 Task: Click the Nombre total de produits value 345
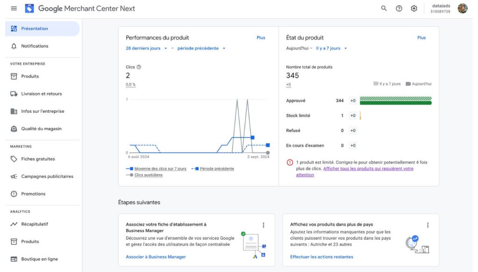[292, 75]
